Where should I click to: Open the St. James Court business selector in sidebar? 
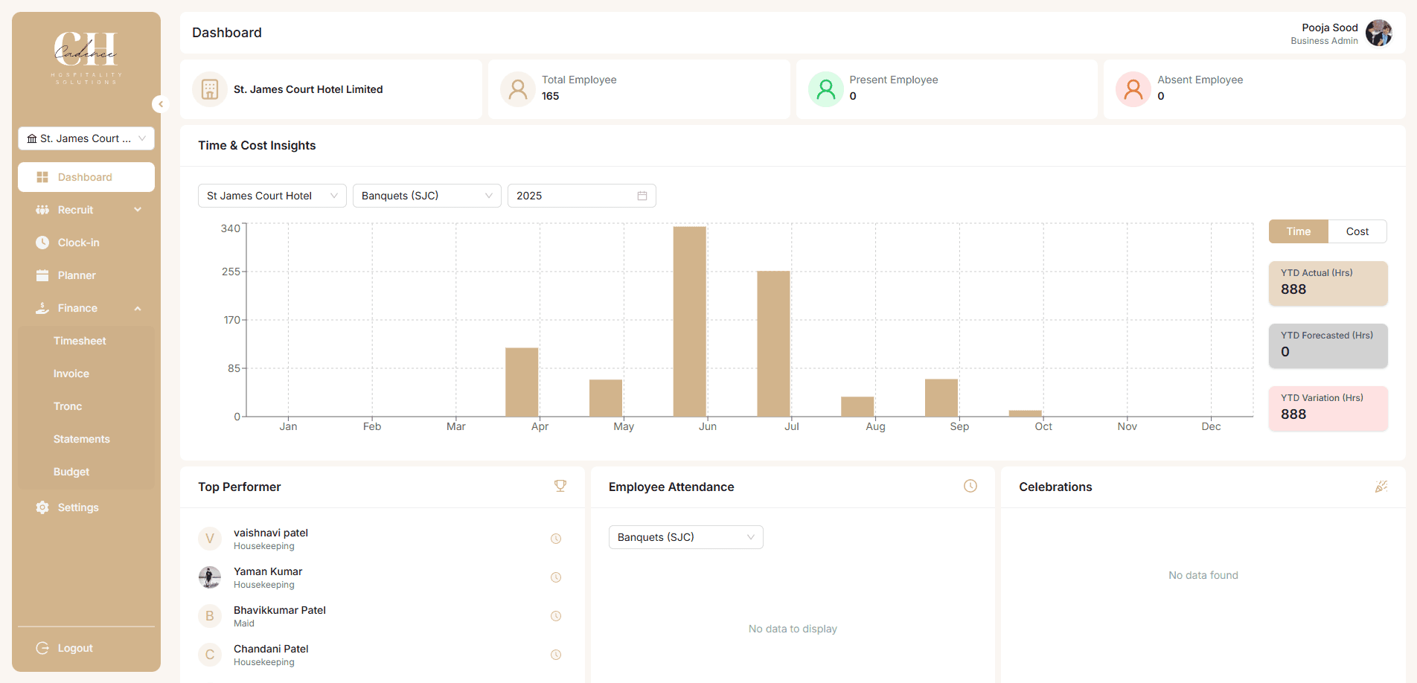(x=86, y=138)
